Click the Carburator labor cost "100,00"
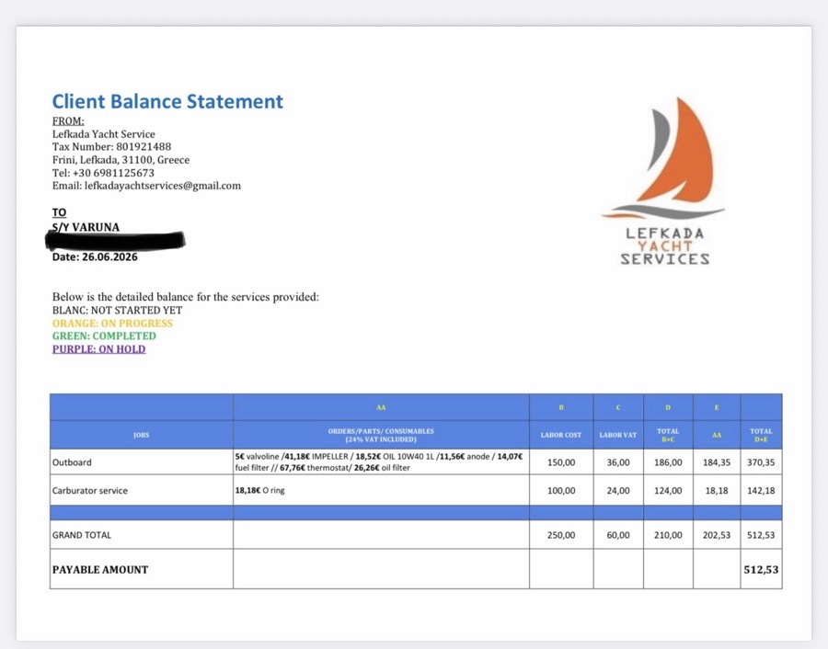This screenshot has height=649, width=828. tap(561, 490)
